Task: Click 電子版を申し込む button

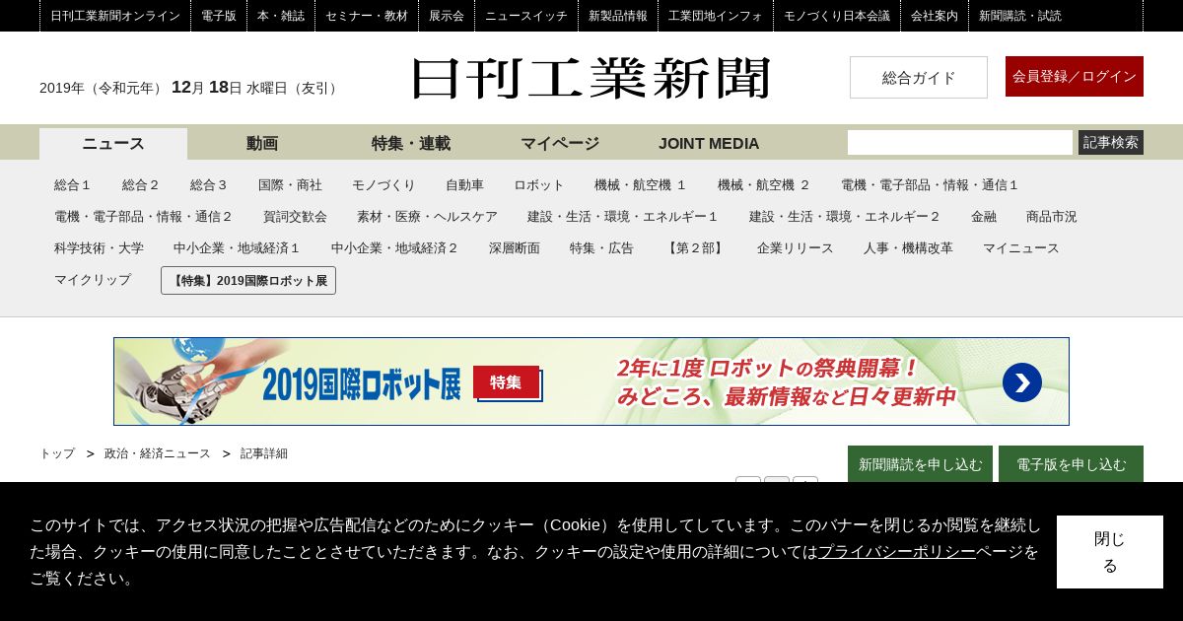Action: pos(1071,463)
